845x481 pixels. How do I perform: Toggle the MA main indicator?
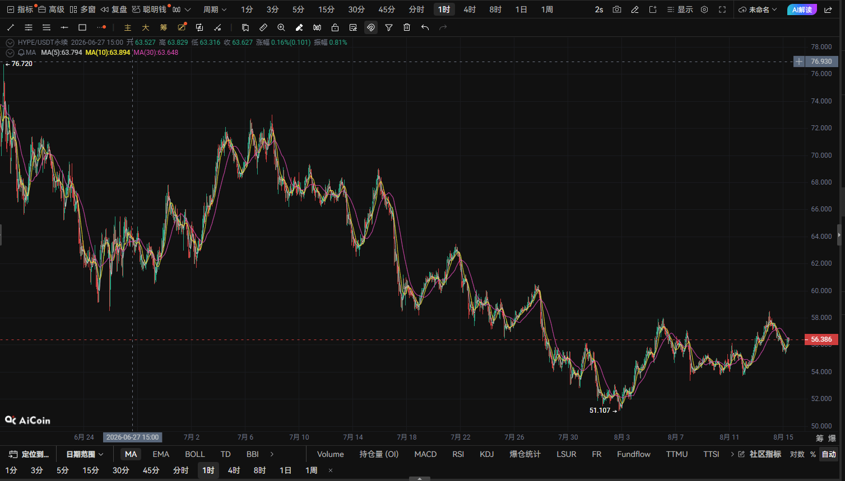point(131,454)
